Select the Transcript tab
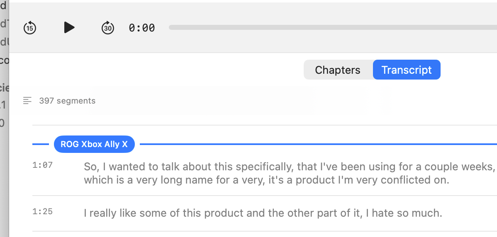Screen dimensions: 497x237 pyautogui.click(x=407, y=70)
